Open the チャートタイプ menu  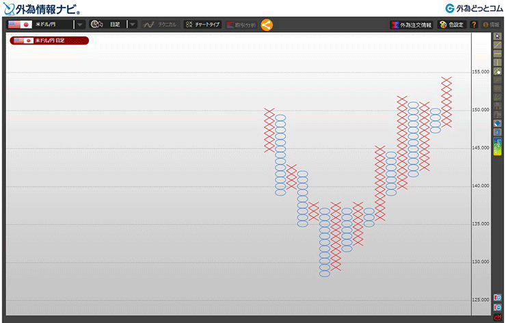point(202,25)
